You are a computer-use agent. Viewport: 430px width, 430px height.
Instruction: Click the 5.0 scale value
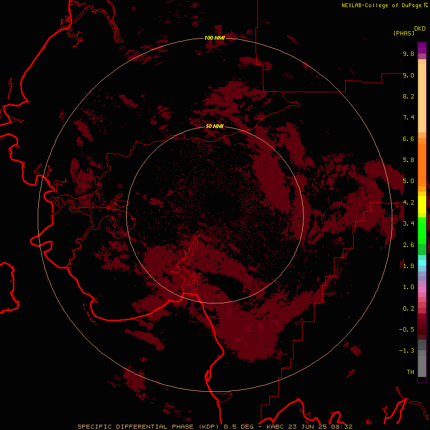click(408, 181)
